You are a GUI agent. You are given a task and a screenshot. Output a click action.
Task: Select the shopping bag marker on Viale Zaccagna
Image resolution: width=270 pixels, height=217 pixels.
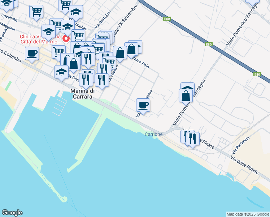(186, 97)
